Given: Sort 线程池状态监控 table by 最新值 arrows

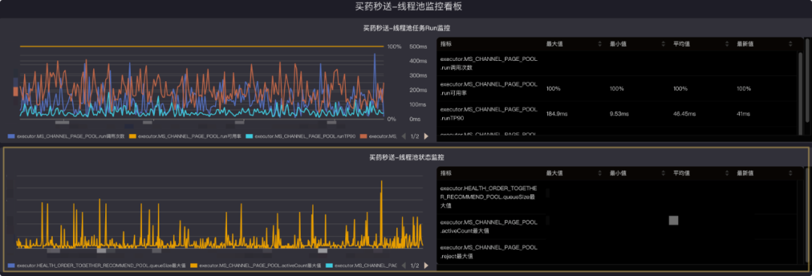Looking at the screenshot, I should click(x=790, y=173).
